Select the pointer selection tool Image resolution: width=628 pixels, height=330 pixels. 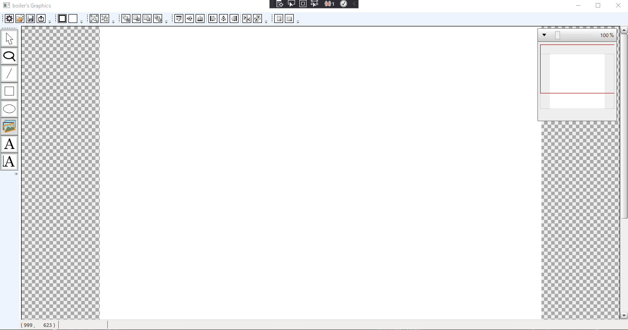coord(9,38)
